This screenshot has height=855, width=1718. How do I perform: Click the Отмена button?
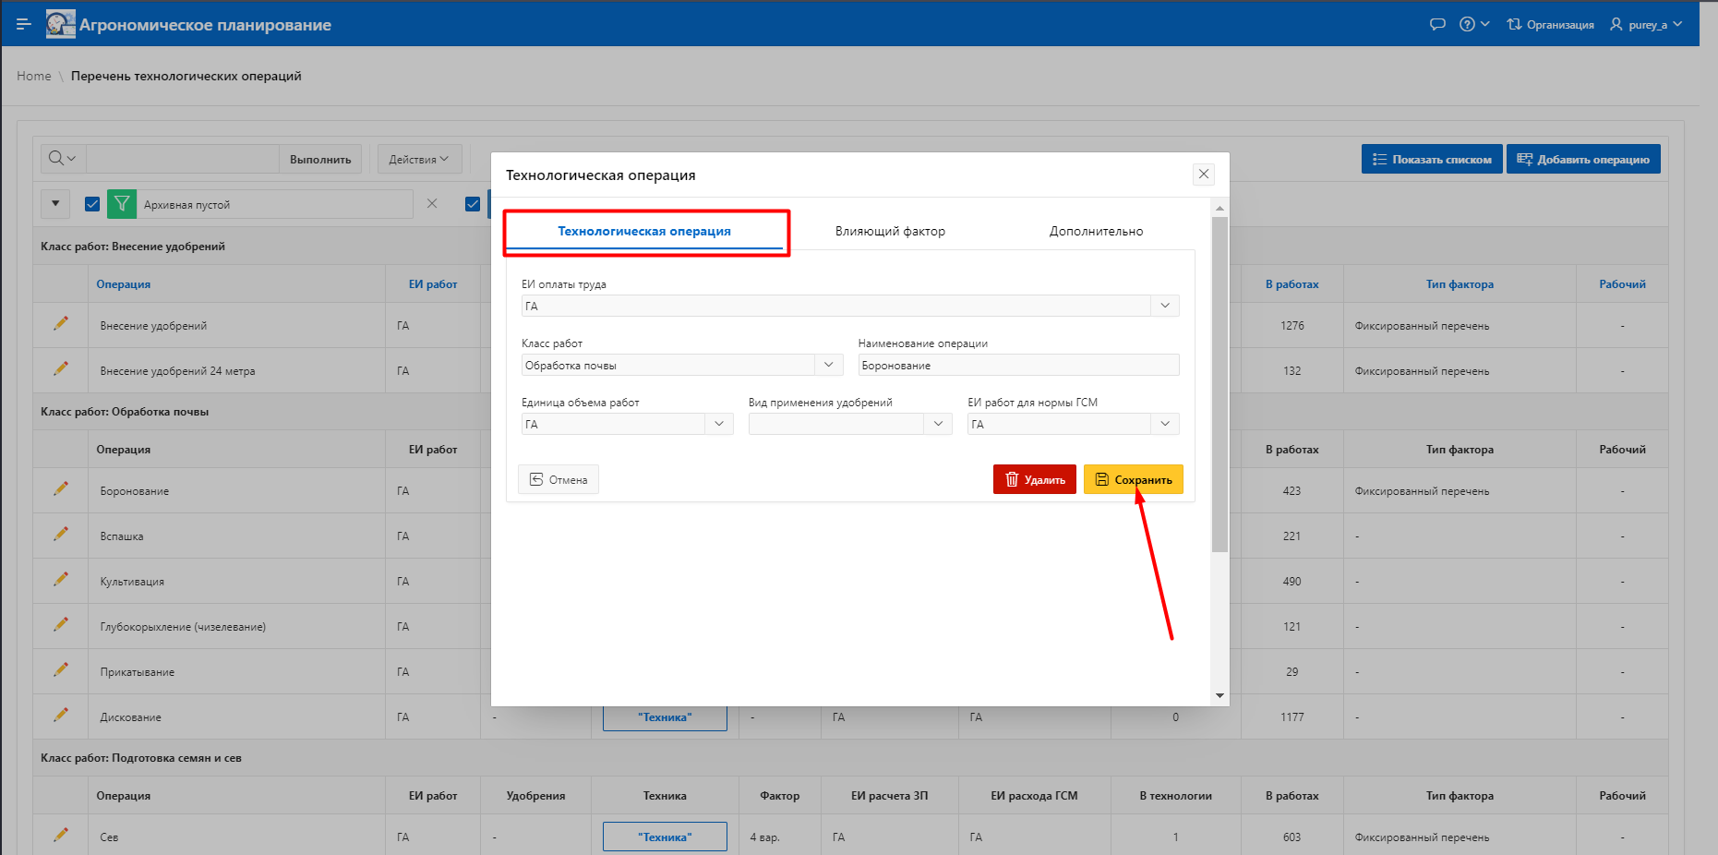coord(559,479)
